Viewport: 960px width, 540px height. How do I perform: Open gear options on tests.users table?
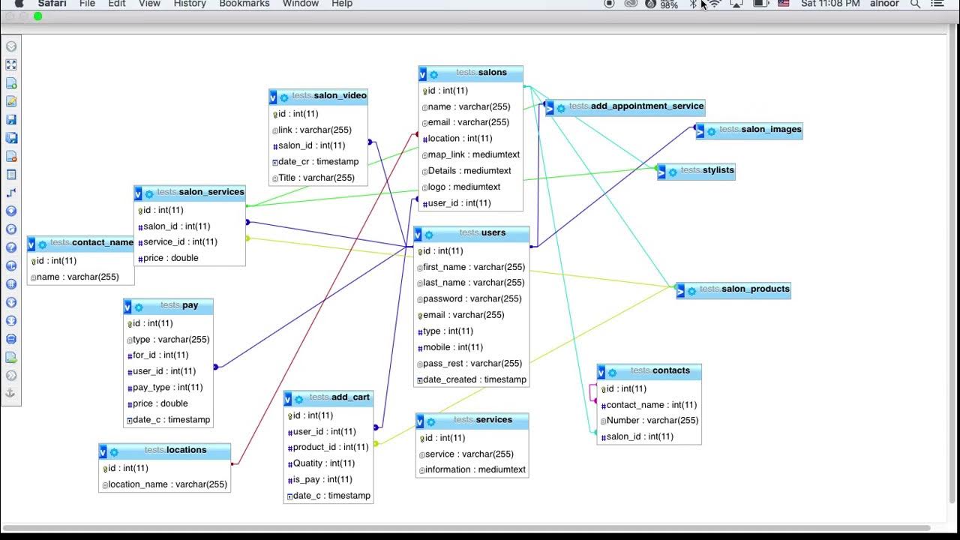429,234
